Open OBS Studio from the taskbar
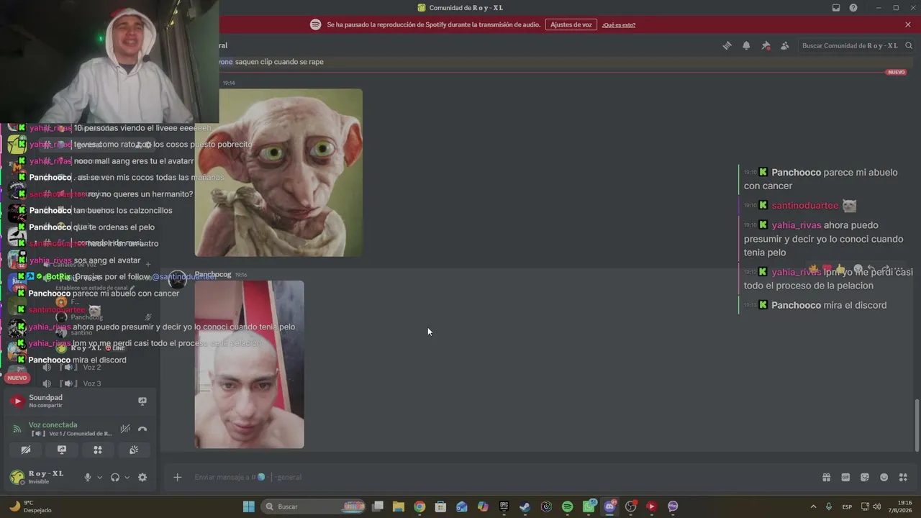921x518 pixels. (x=631, y=506)
